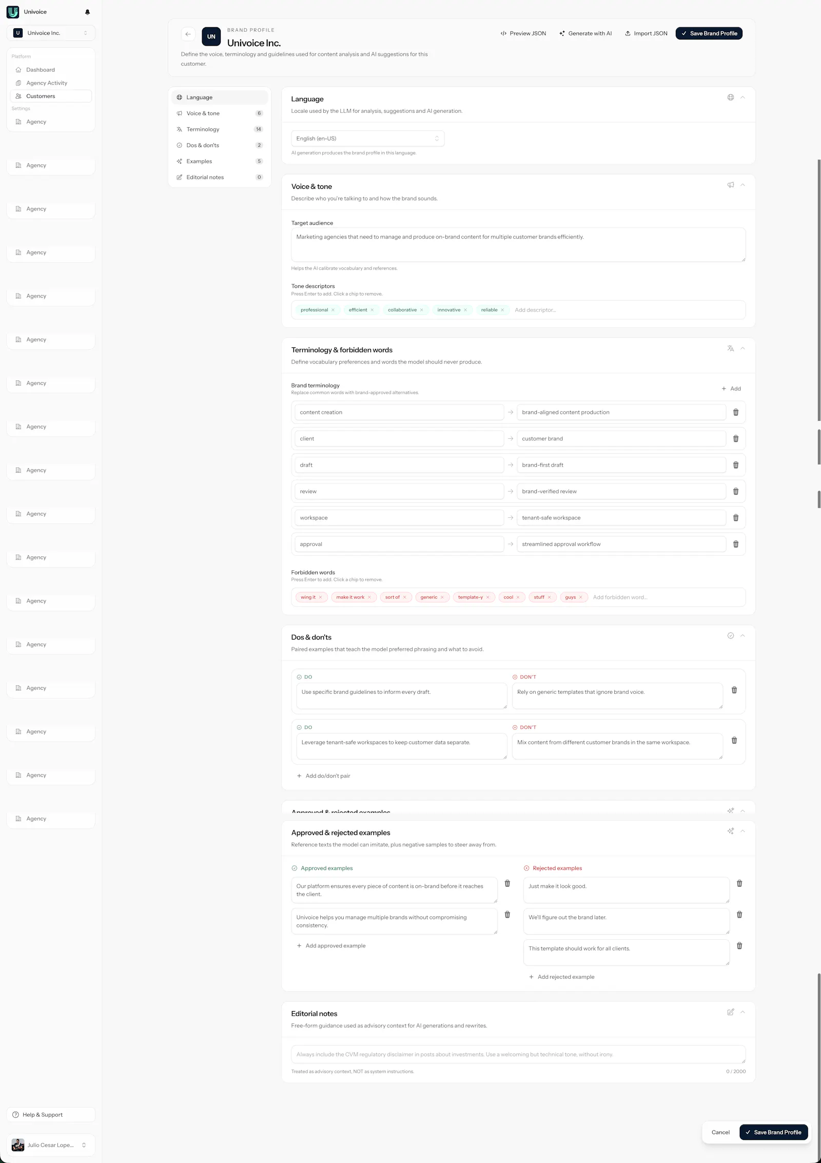Remove forbidden word 'guys'

coord(580,597)
